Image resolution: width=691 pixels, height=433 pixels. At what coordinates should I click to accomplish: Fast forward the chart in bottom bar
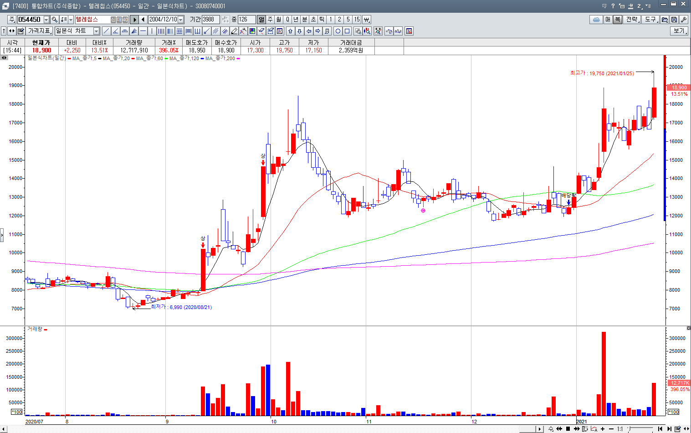pos(576,429)
